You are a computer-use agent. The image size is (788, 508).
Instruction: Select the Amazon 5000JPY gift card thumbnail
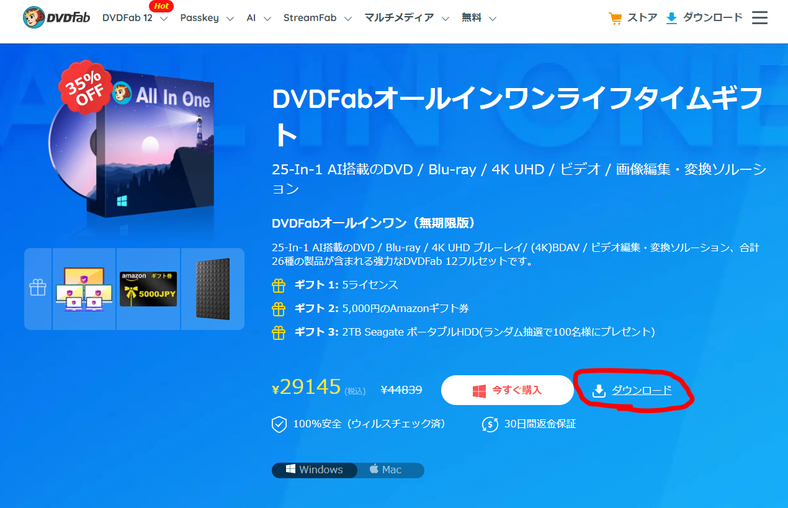coord(148,289)
